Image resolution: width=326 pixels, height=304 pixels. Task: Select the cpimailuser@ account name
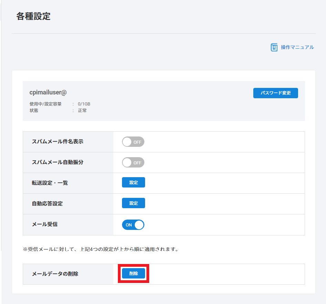click(48, 92)
